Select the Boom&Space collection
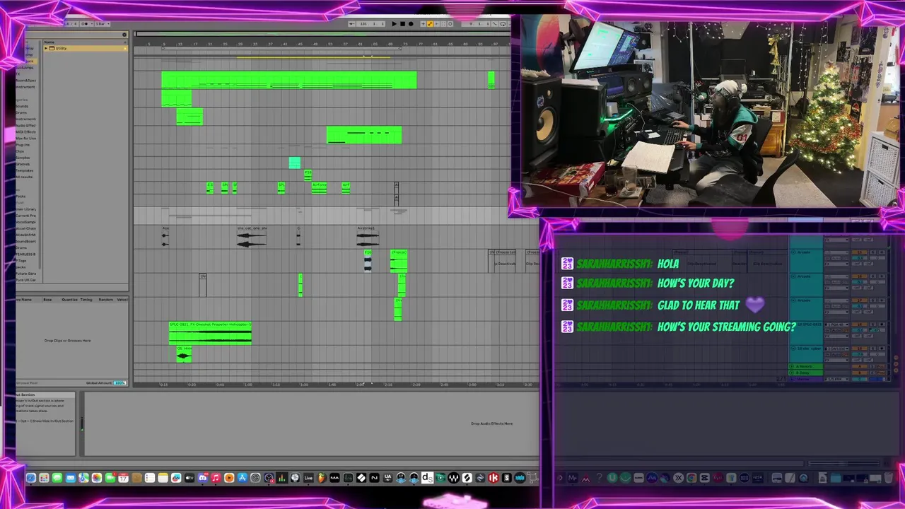905x509 pixels. point(25,81)
